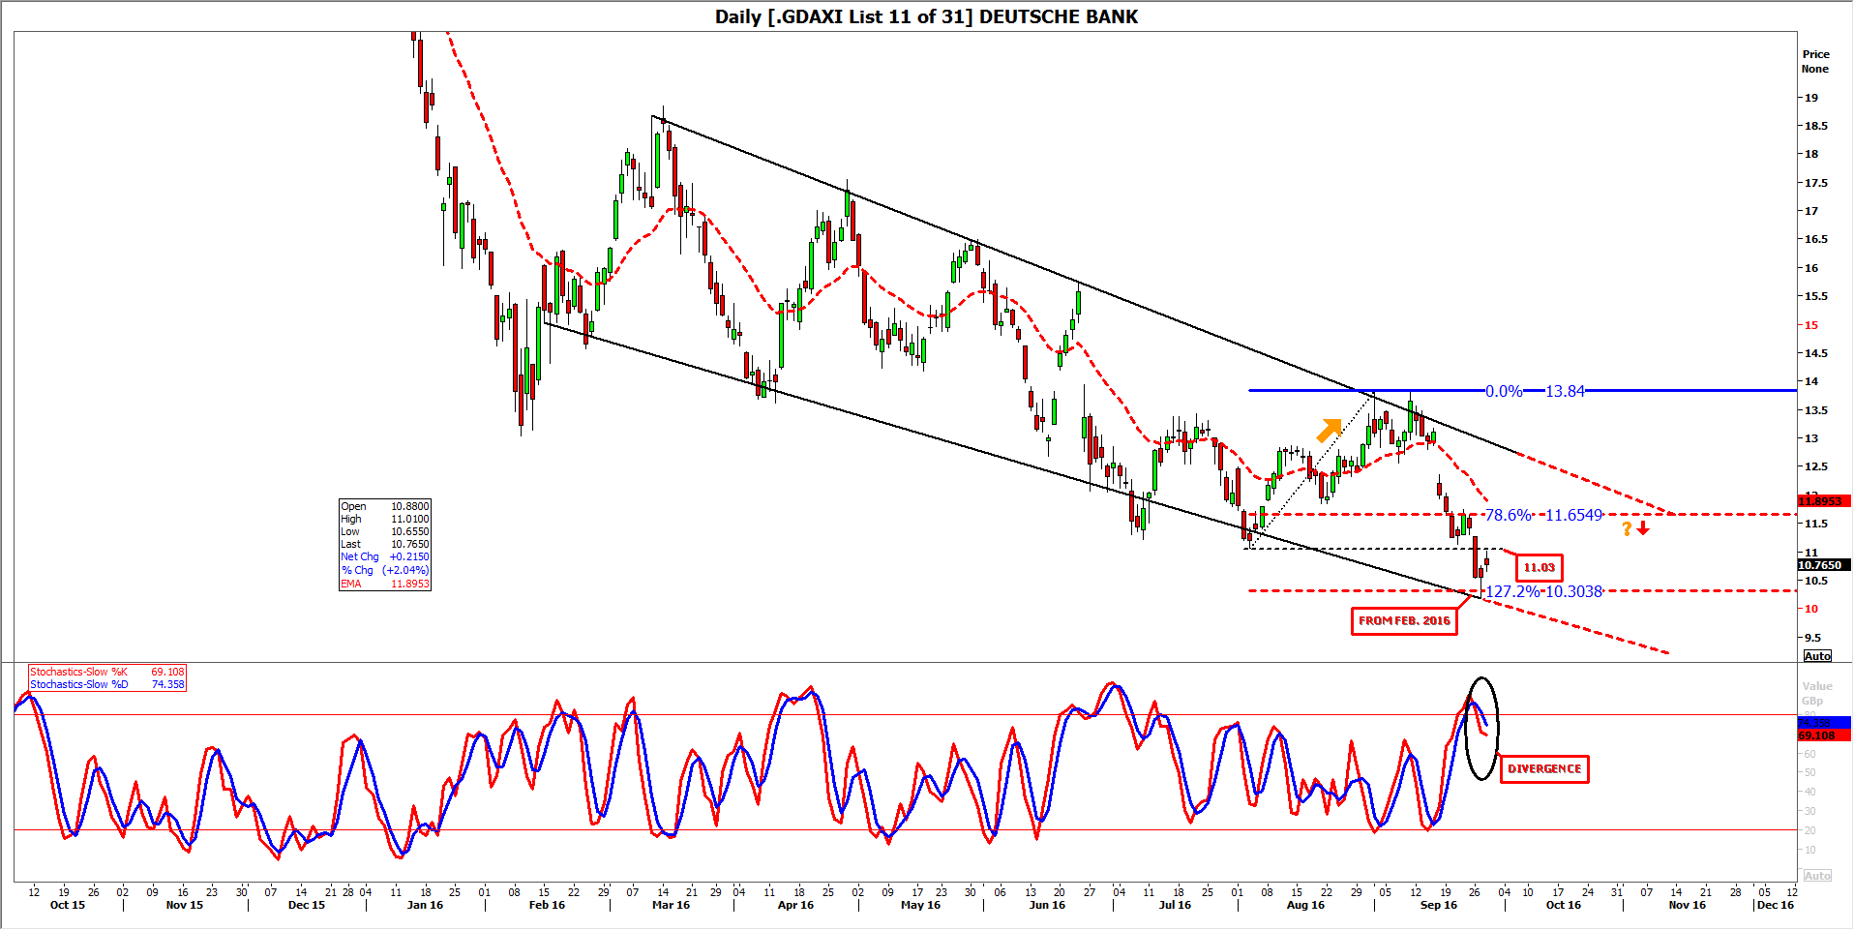Click the Jun 16 month label on time axis
This screenshot has width=1854, height=930.
coord(1047,905)
